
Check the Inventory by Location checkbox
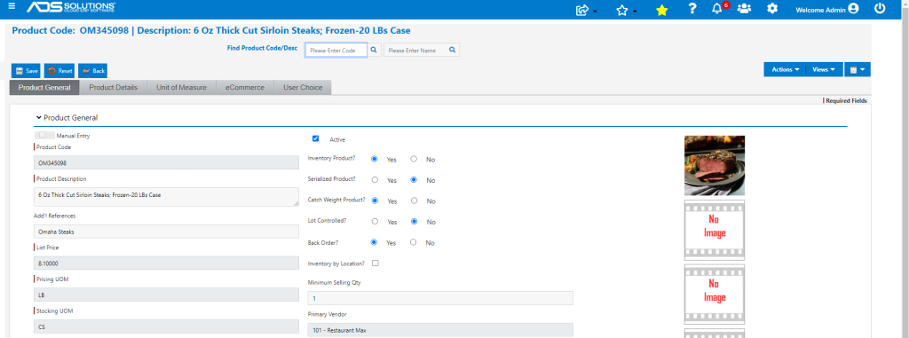point(375,263)
